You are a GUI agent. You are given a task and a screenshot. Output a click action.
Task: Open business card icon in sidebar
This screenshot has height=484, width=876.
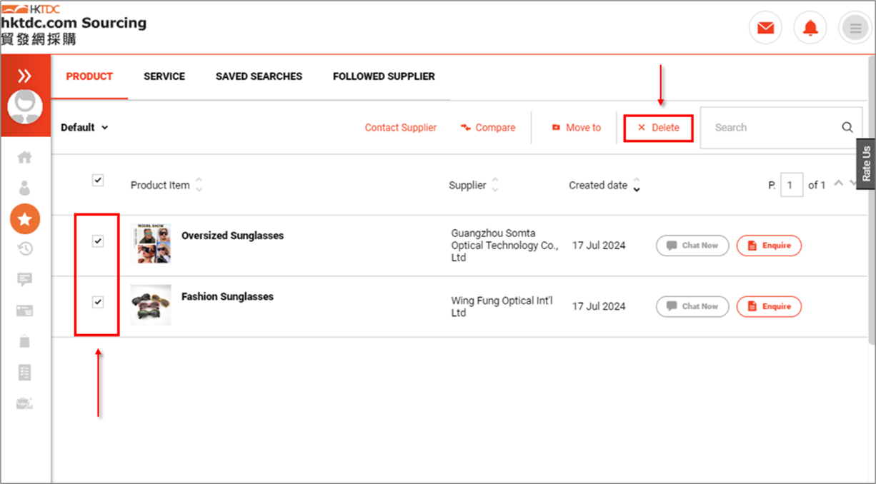pyautogui.click(x=25, y=311)
